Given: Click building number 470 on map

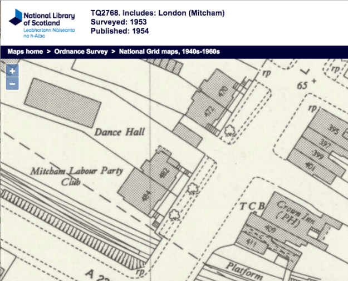Looking at the screenshot, I should pyautogui.click(x=223, y=91).
